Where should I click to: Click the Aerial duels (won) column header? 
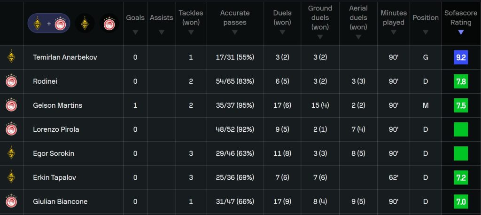tap(358, 18)
